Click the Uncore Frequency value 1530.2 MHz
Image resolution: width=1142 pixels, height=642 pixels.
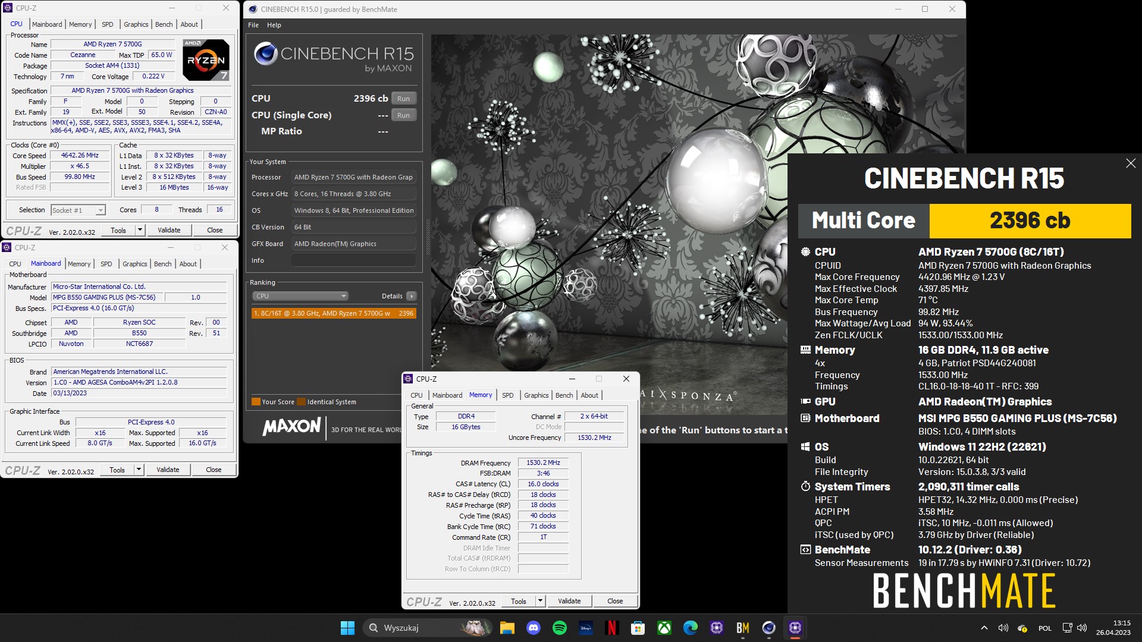pyautogui.click(x=594, y=438)
